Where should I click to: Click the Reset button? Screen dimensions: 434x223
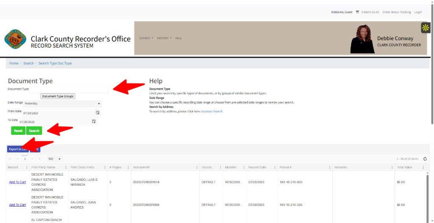click(x=18, y=131)
